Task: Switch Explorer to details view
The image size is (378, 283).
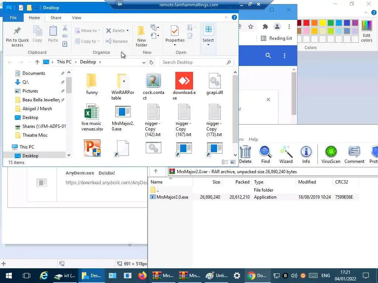Action: coord(225,162)
